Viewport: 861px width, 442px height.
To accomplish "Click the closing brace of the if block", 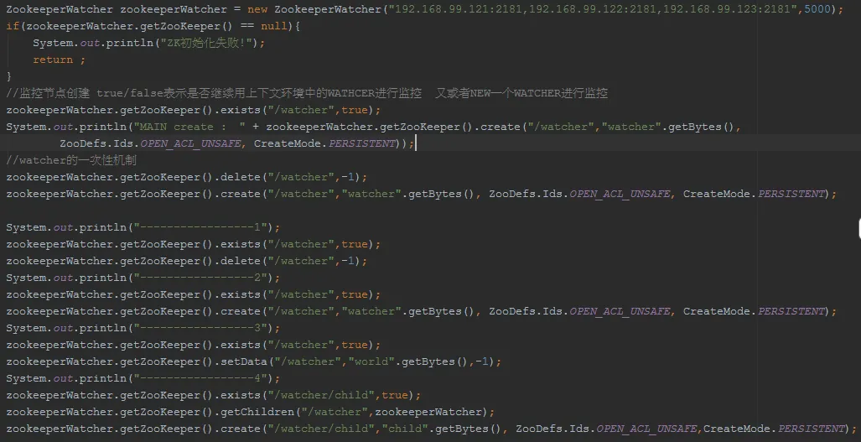I will tap(8, 76).
